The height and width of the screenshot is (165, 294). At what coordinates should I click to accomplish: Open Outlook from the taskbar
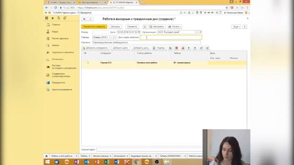(x=87, y=162)
